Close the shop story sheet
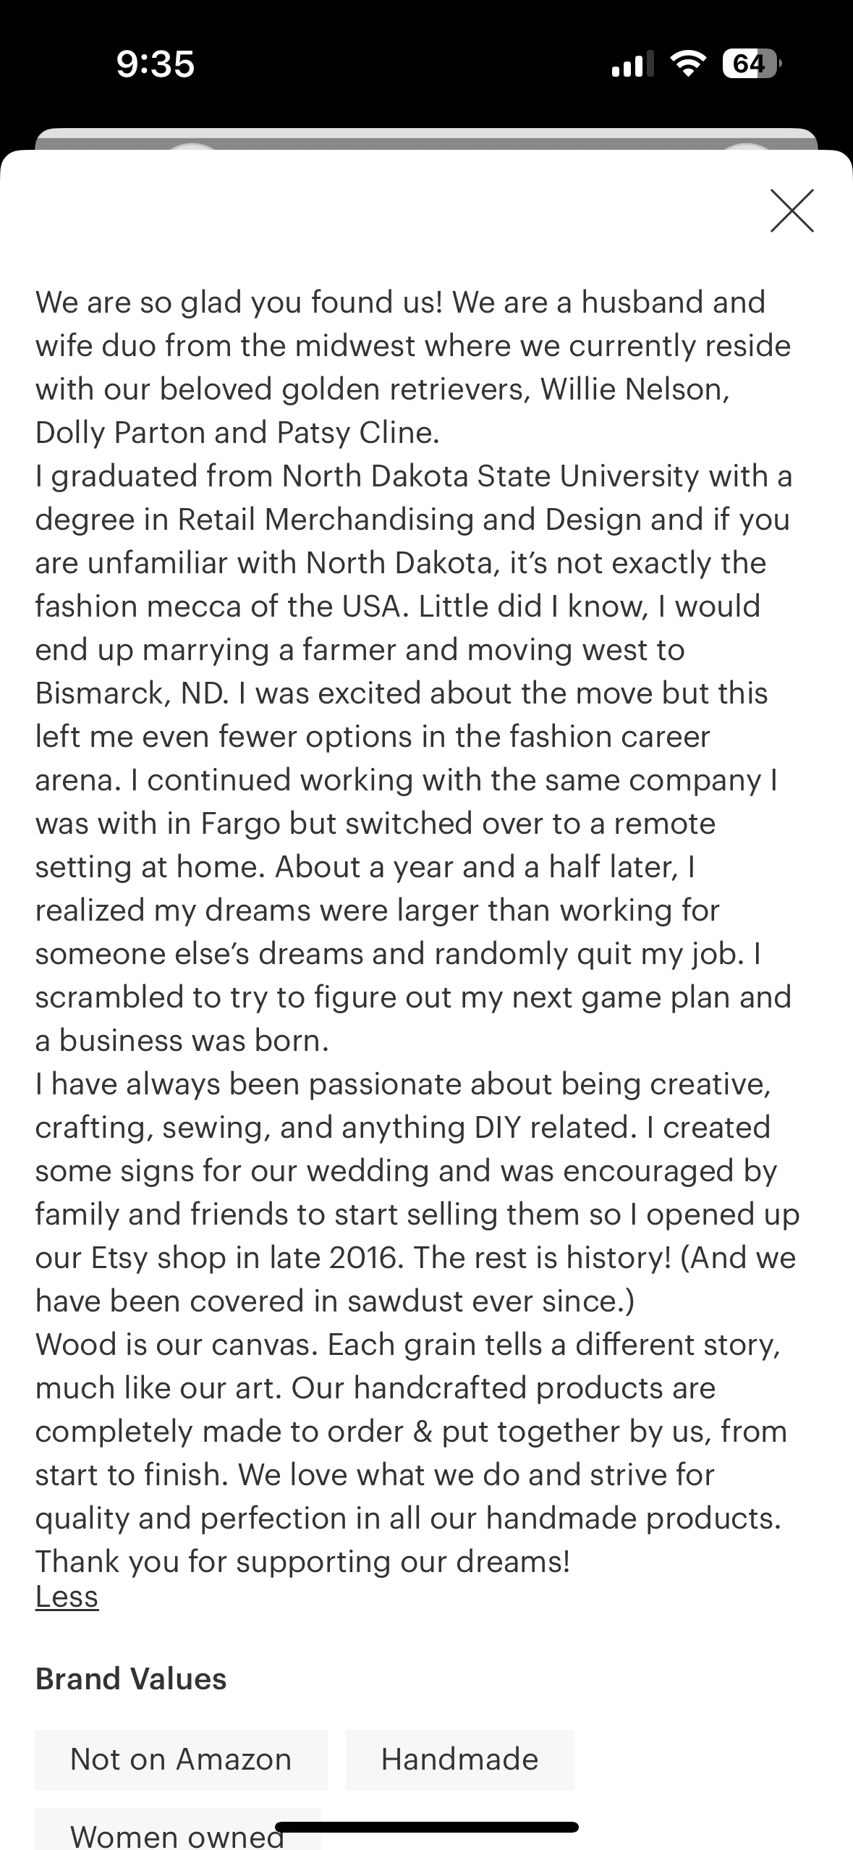Screen dimensions: 853x1850 click(x=792, y=211)
